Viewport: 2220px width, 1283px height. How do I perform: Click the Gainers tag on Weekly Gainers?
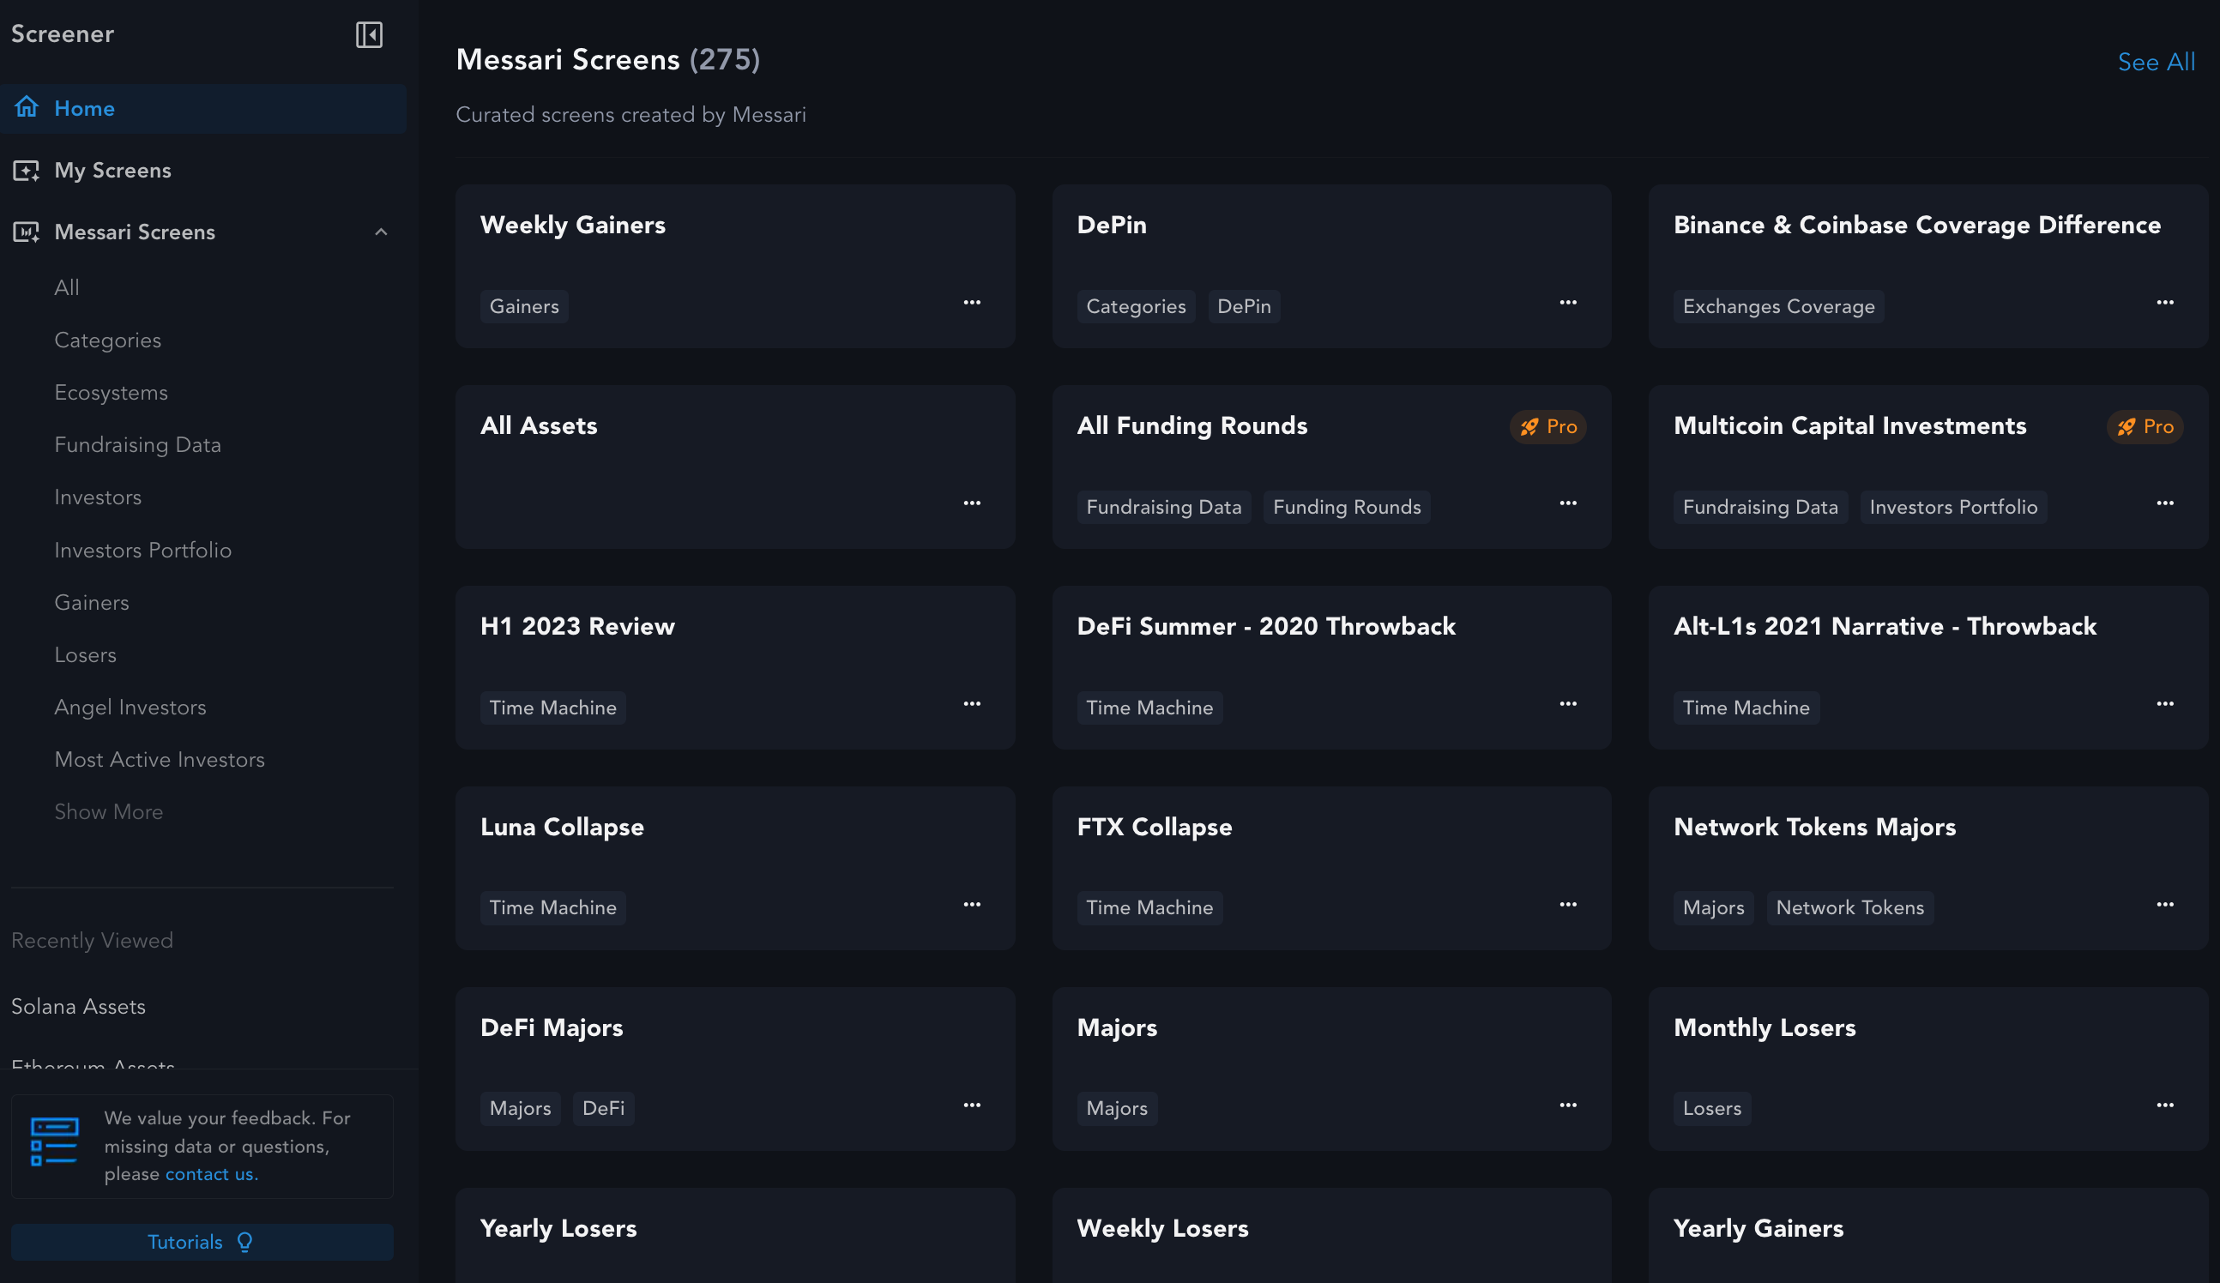click(x=524, y=306)
